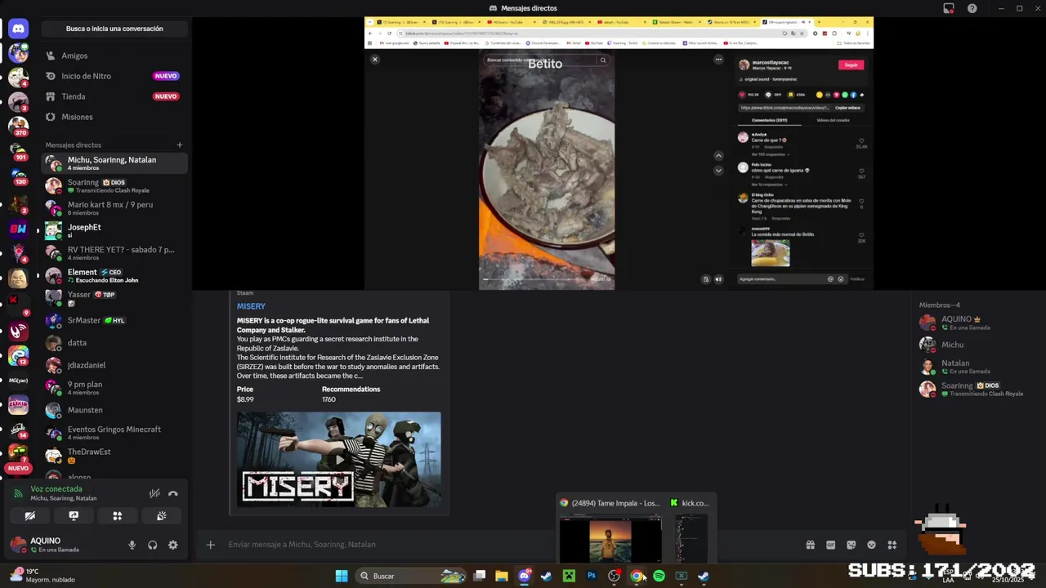Click Copiar enlace in streamed TikTok
This screenshot has width=1046, height=588.
[847, 108]
